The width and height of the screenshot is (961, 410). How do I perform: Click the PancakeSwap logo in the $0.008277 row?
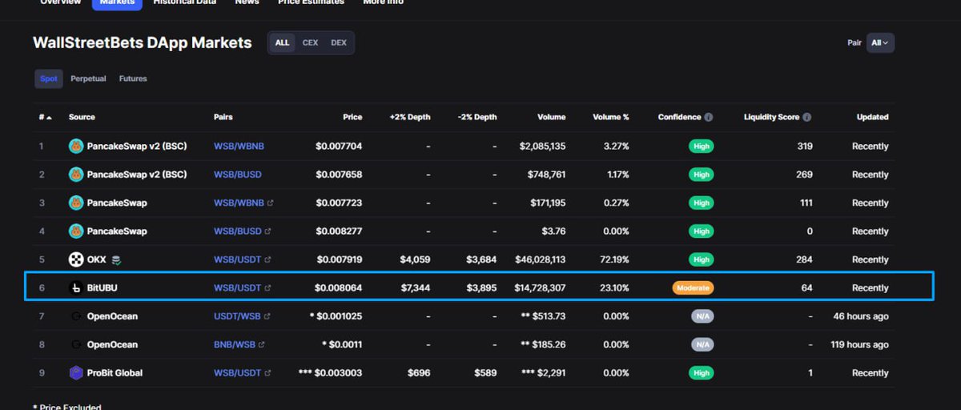point(76,231)
